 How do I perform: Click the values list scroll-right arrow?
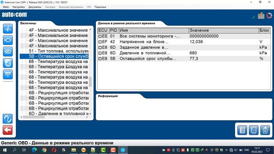[x=87, y=117]
